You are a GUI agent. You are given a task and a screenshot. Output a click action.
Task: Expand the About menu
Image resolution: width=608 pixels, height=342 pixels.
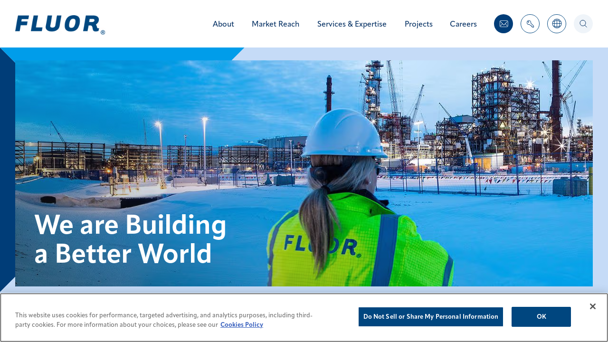pos(223,24)
